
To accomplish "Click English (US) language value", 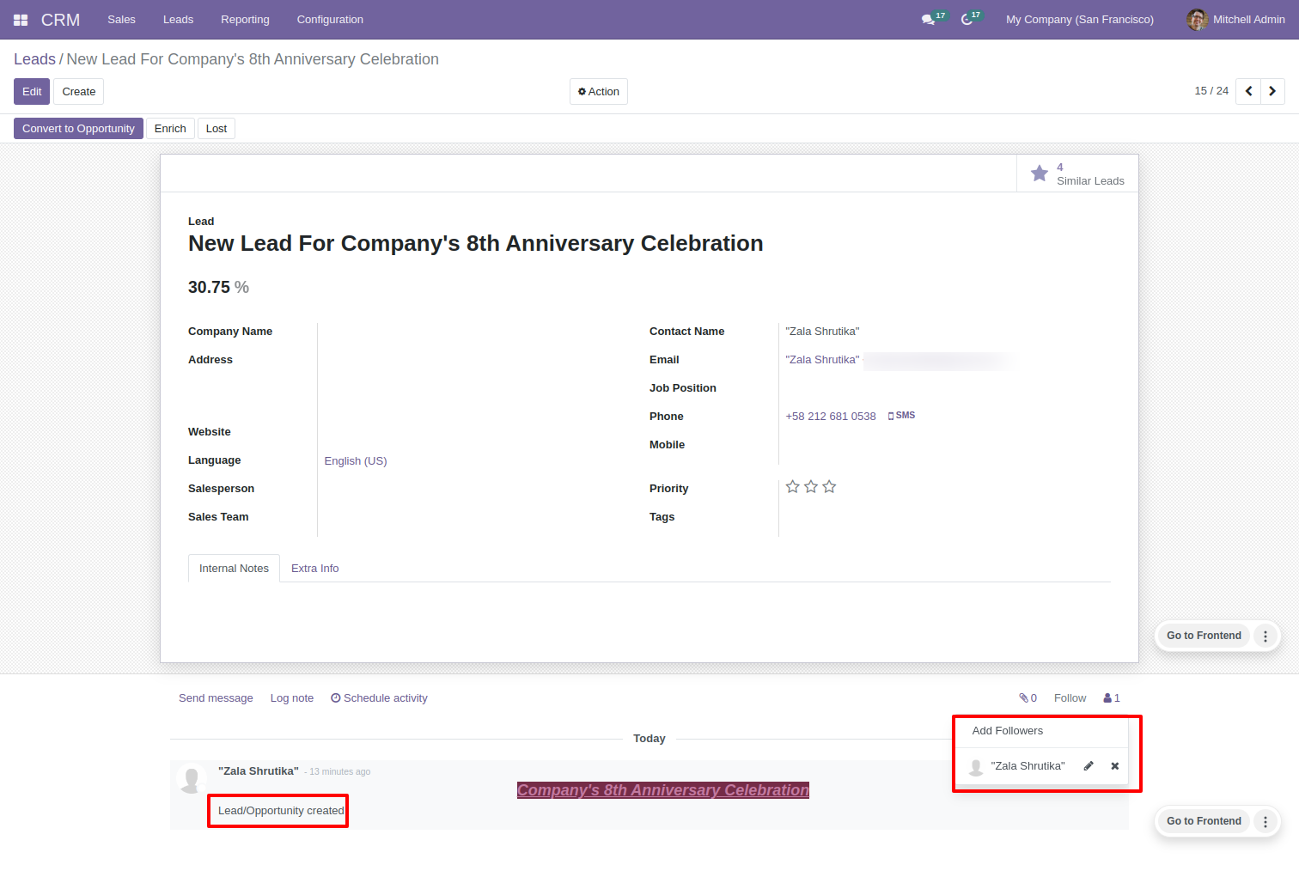I will point(356,461).
